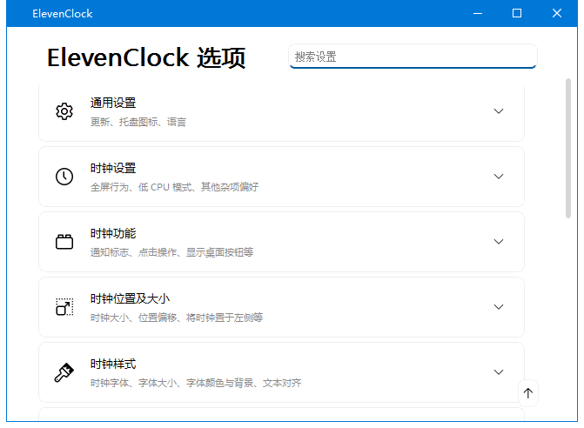Click the 全屏行为、低 CPU 模式 description
The image size is (584, 428).
174,187
